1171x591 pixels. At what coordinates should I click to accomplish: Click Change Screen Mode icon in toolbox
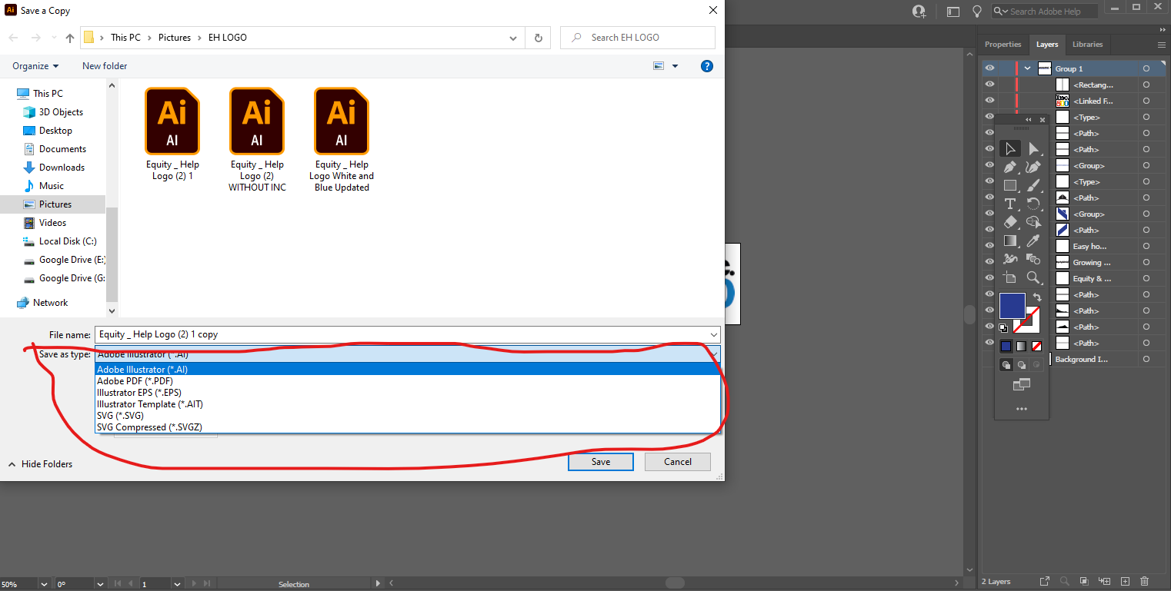[x=1021, y=384]
